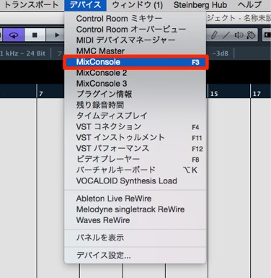Launch Ableton Live ReWire

(135, 199)
